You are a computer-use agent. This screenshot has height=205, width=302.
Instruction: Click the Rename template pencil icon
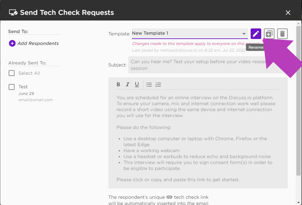pyautogui.click(x=256, y=34)
